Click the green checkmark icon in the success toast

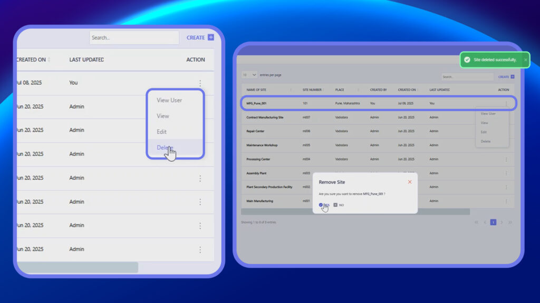(x=467, y=60)
